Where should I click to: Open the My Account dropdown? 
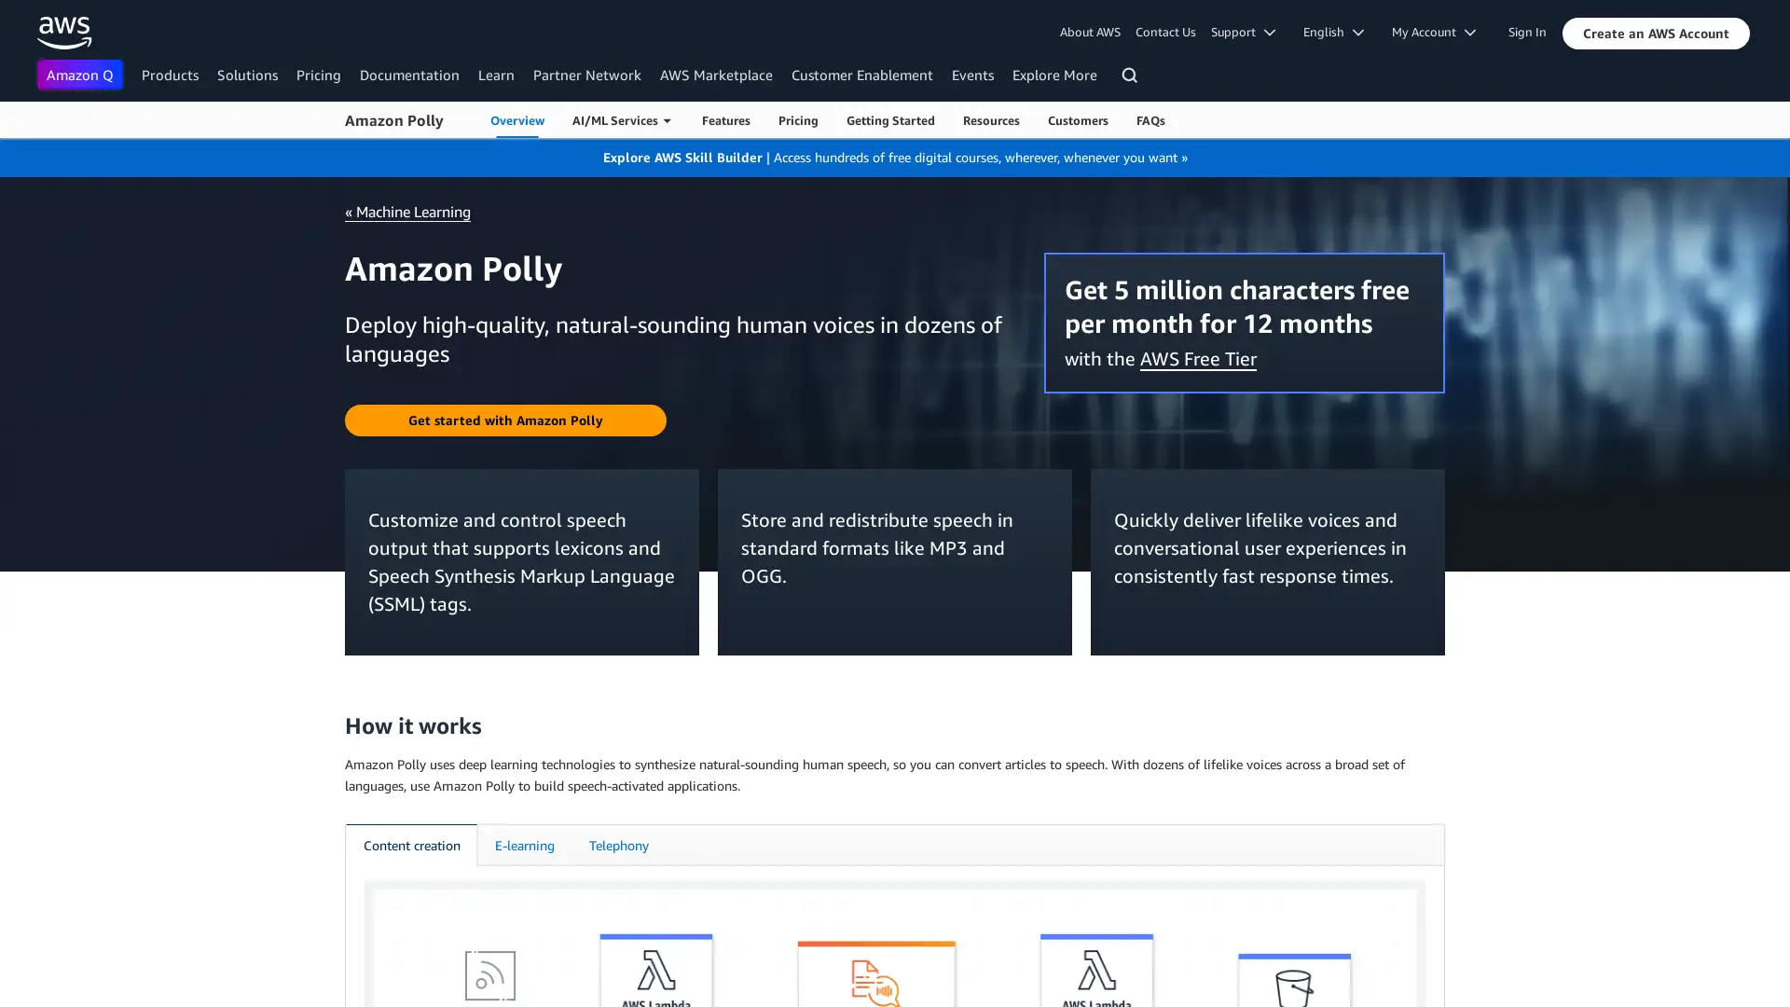[x=1431, y=32]
